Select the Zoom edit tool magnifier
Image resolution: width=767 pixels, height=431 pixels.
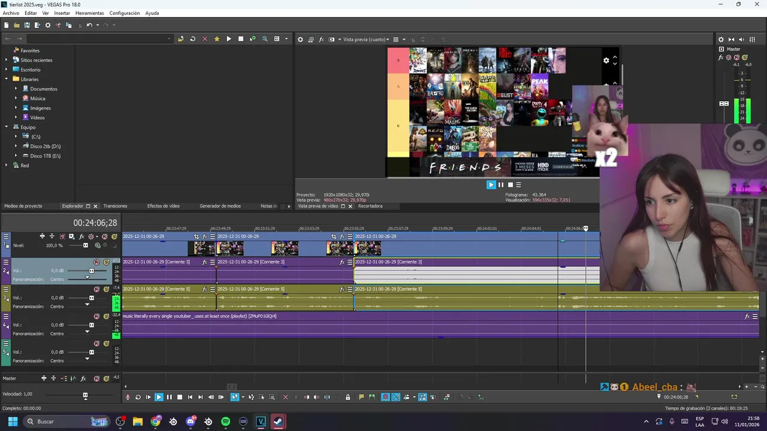271,397
